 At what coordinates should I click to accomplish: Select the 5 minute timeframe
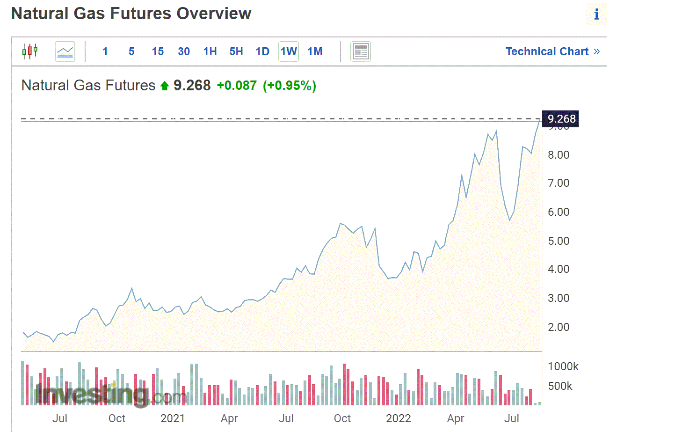[131, 51]
